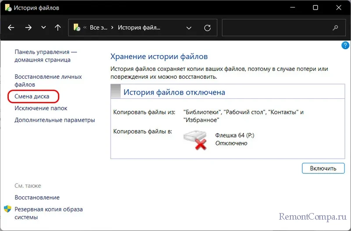The width and height of the screenshot is (351, 231).
Task: Open the Смена диска link
Action: pyautogui.click(x=32, y=96)
